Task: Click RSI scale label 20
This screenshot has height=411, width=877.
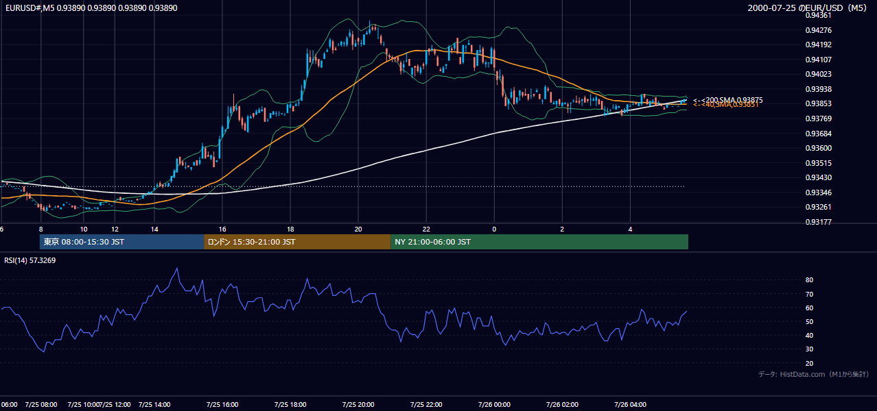Action: [x=809, y=363]
